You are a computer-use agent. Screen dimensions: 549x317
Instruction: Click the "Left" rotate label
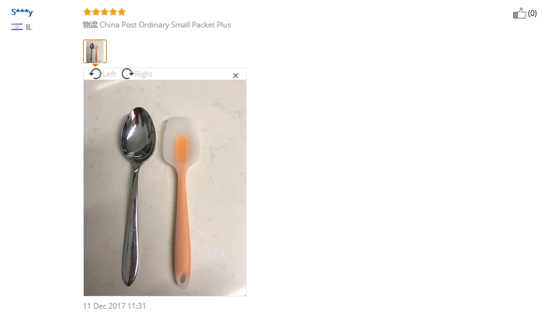pos(109,74)
